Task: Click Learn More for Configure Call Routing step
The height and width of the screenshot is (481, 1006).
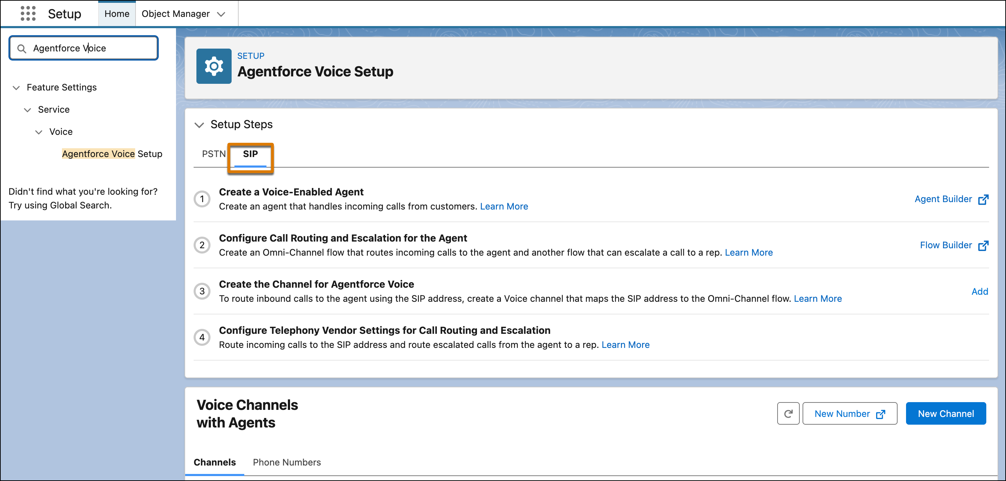Action: click(x=749, y=252)
